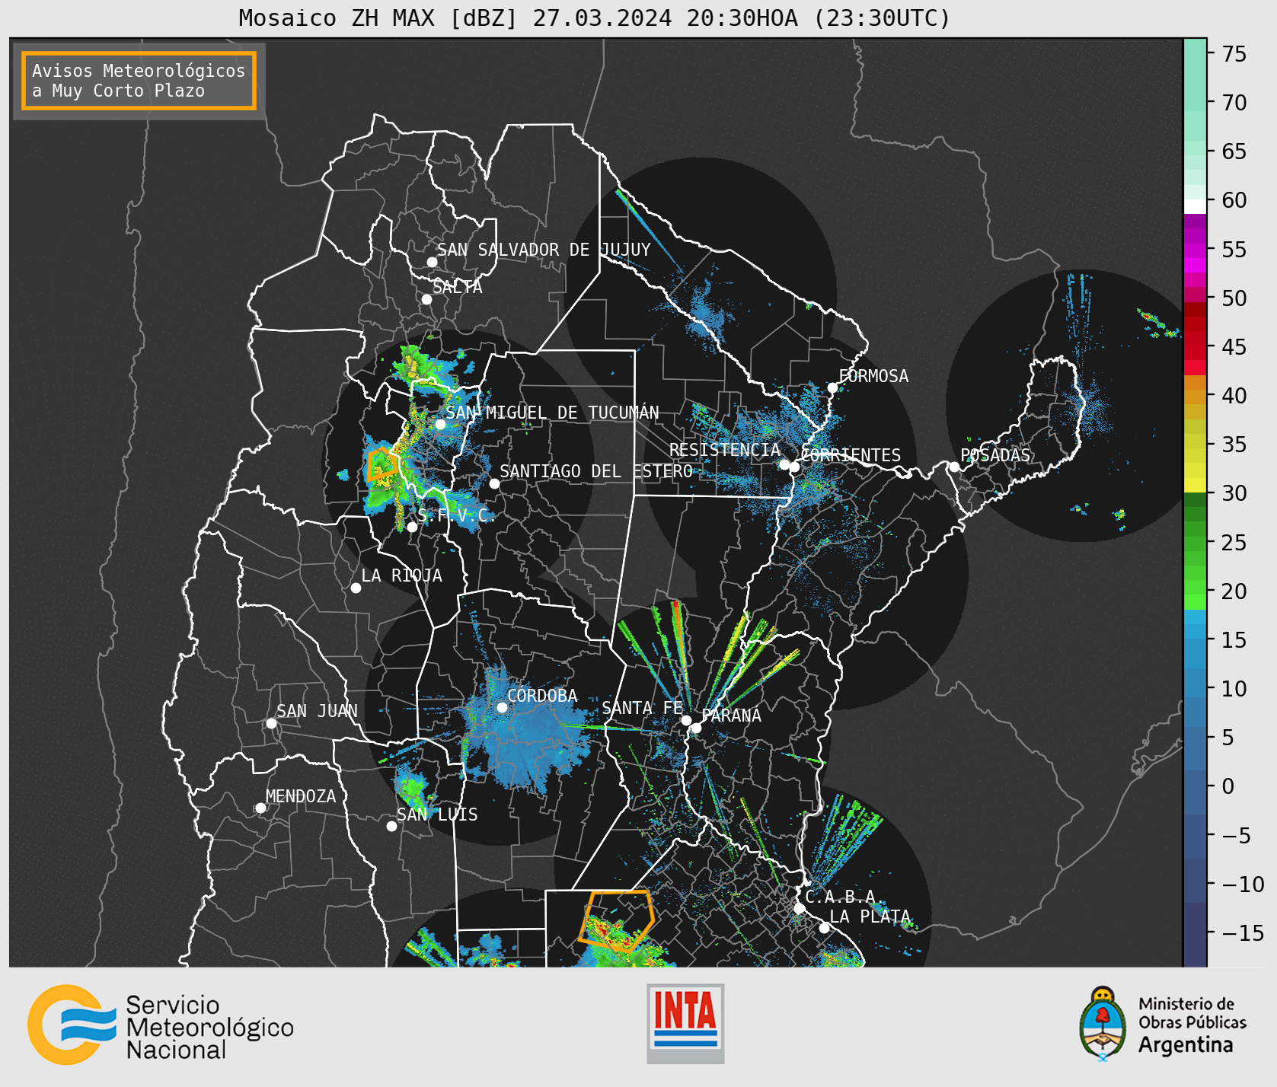The image size is (1277, 1087).
Task: Click the Resistencia city marker
Action: (784, 464)
